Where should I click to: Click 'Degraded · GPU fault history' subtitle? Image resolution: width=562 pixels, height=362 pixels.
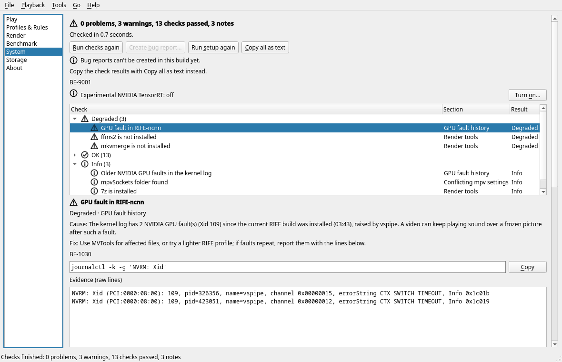pyautogui.click(x=108, y=213)
